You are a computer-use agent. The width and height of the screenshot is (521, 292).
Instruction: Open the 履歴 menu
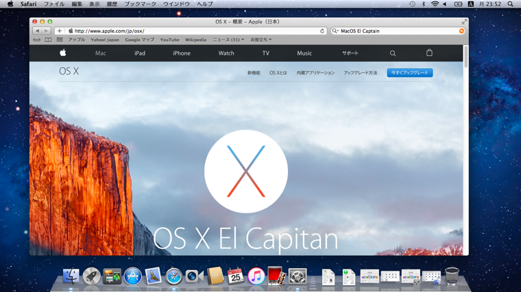(x=112, y=4)
